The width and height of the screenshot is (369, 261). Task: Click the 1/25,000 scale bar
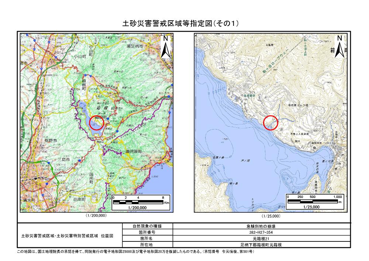314,203
